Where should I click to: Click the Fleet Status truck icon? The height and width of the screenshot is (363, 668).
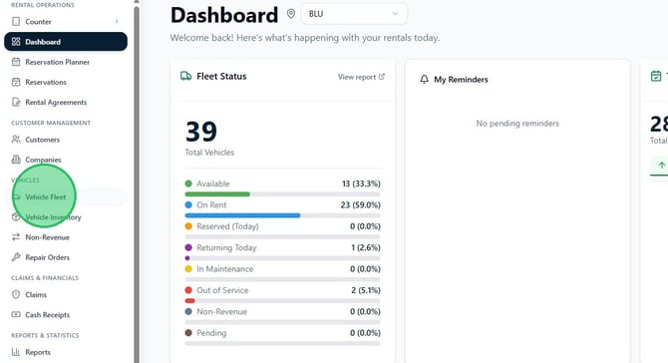185,76
